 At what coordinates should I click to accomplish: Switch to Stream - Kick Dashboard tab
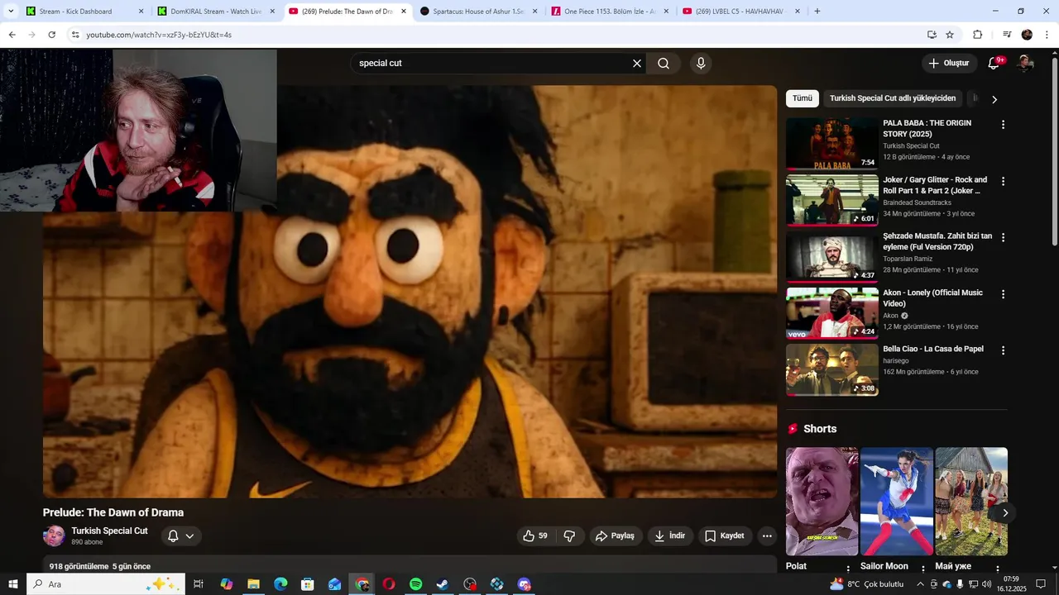pos(86,12)
